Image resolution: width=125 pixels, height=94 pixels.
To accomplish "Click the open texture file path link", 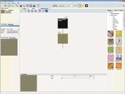I will [9, 11].
